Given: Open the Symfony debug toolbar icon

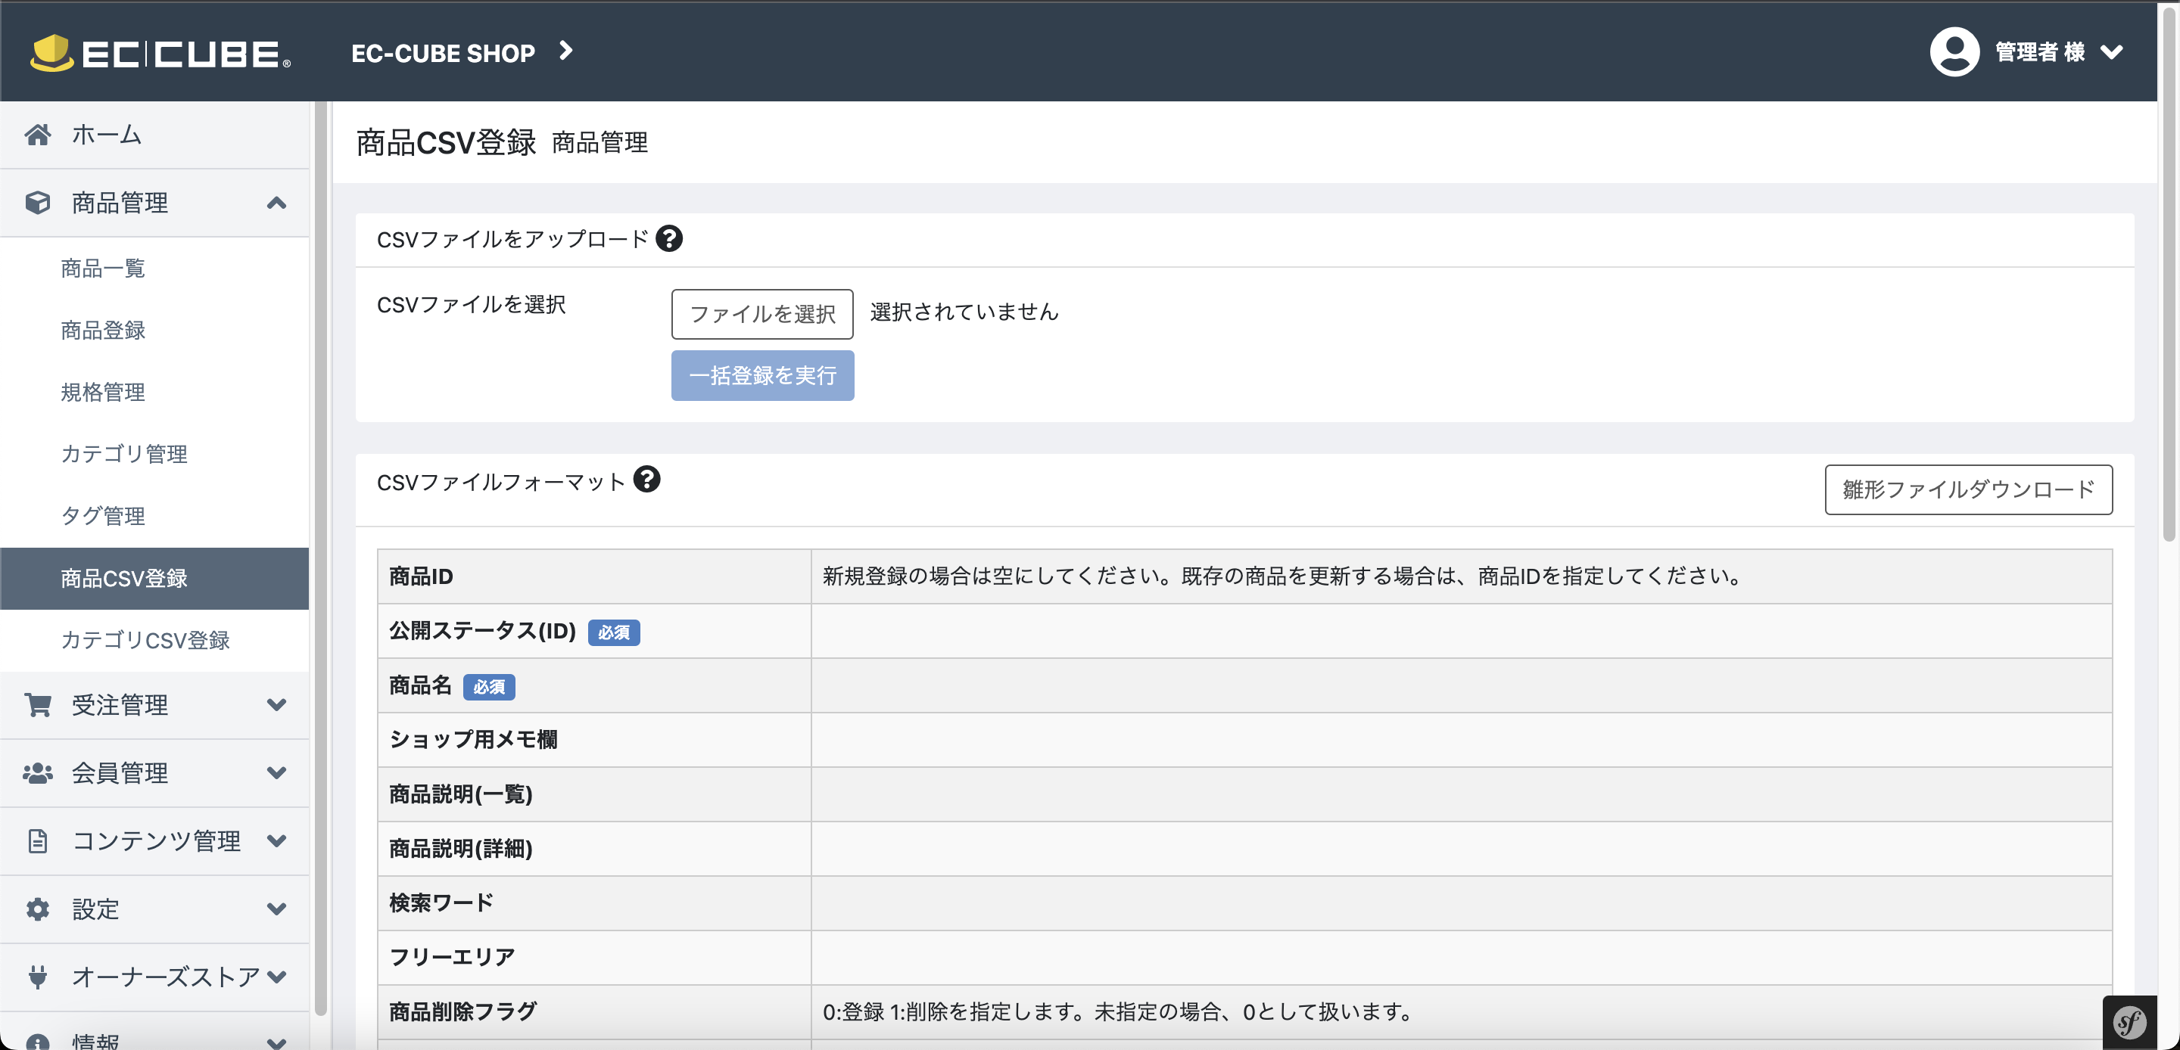Looking at the screenshot, I should (x=2129, y=1022).
